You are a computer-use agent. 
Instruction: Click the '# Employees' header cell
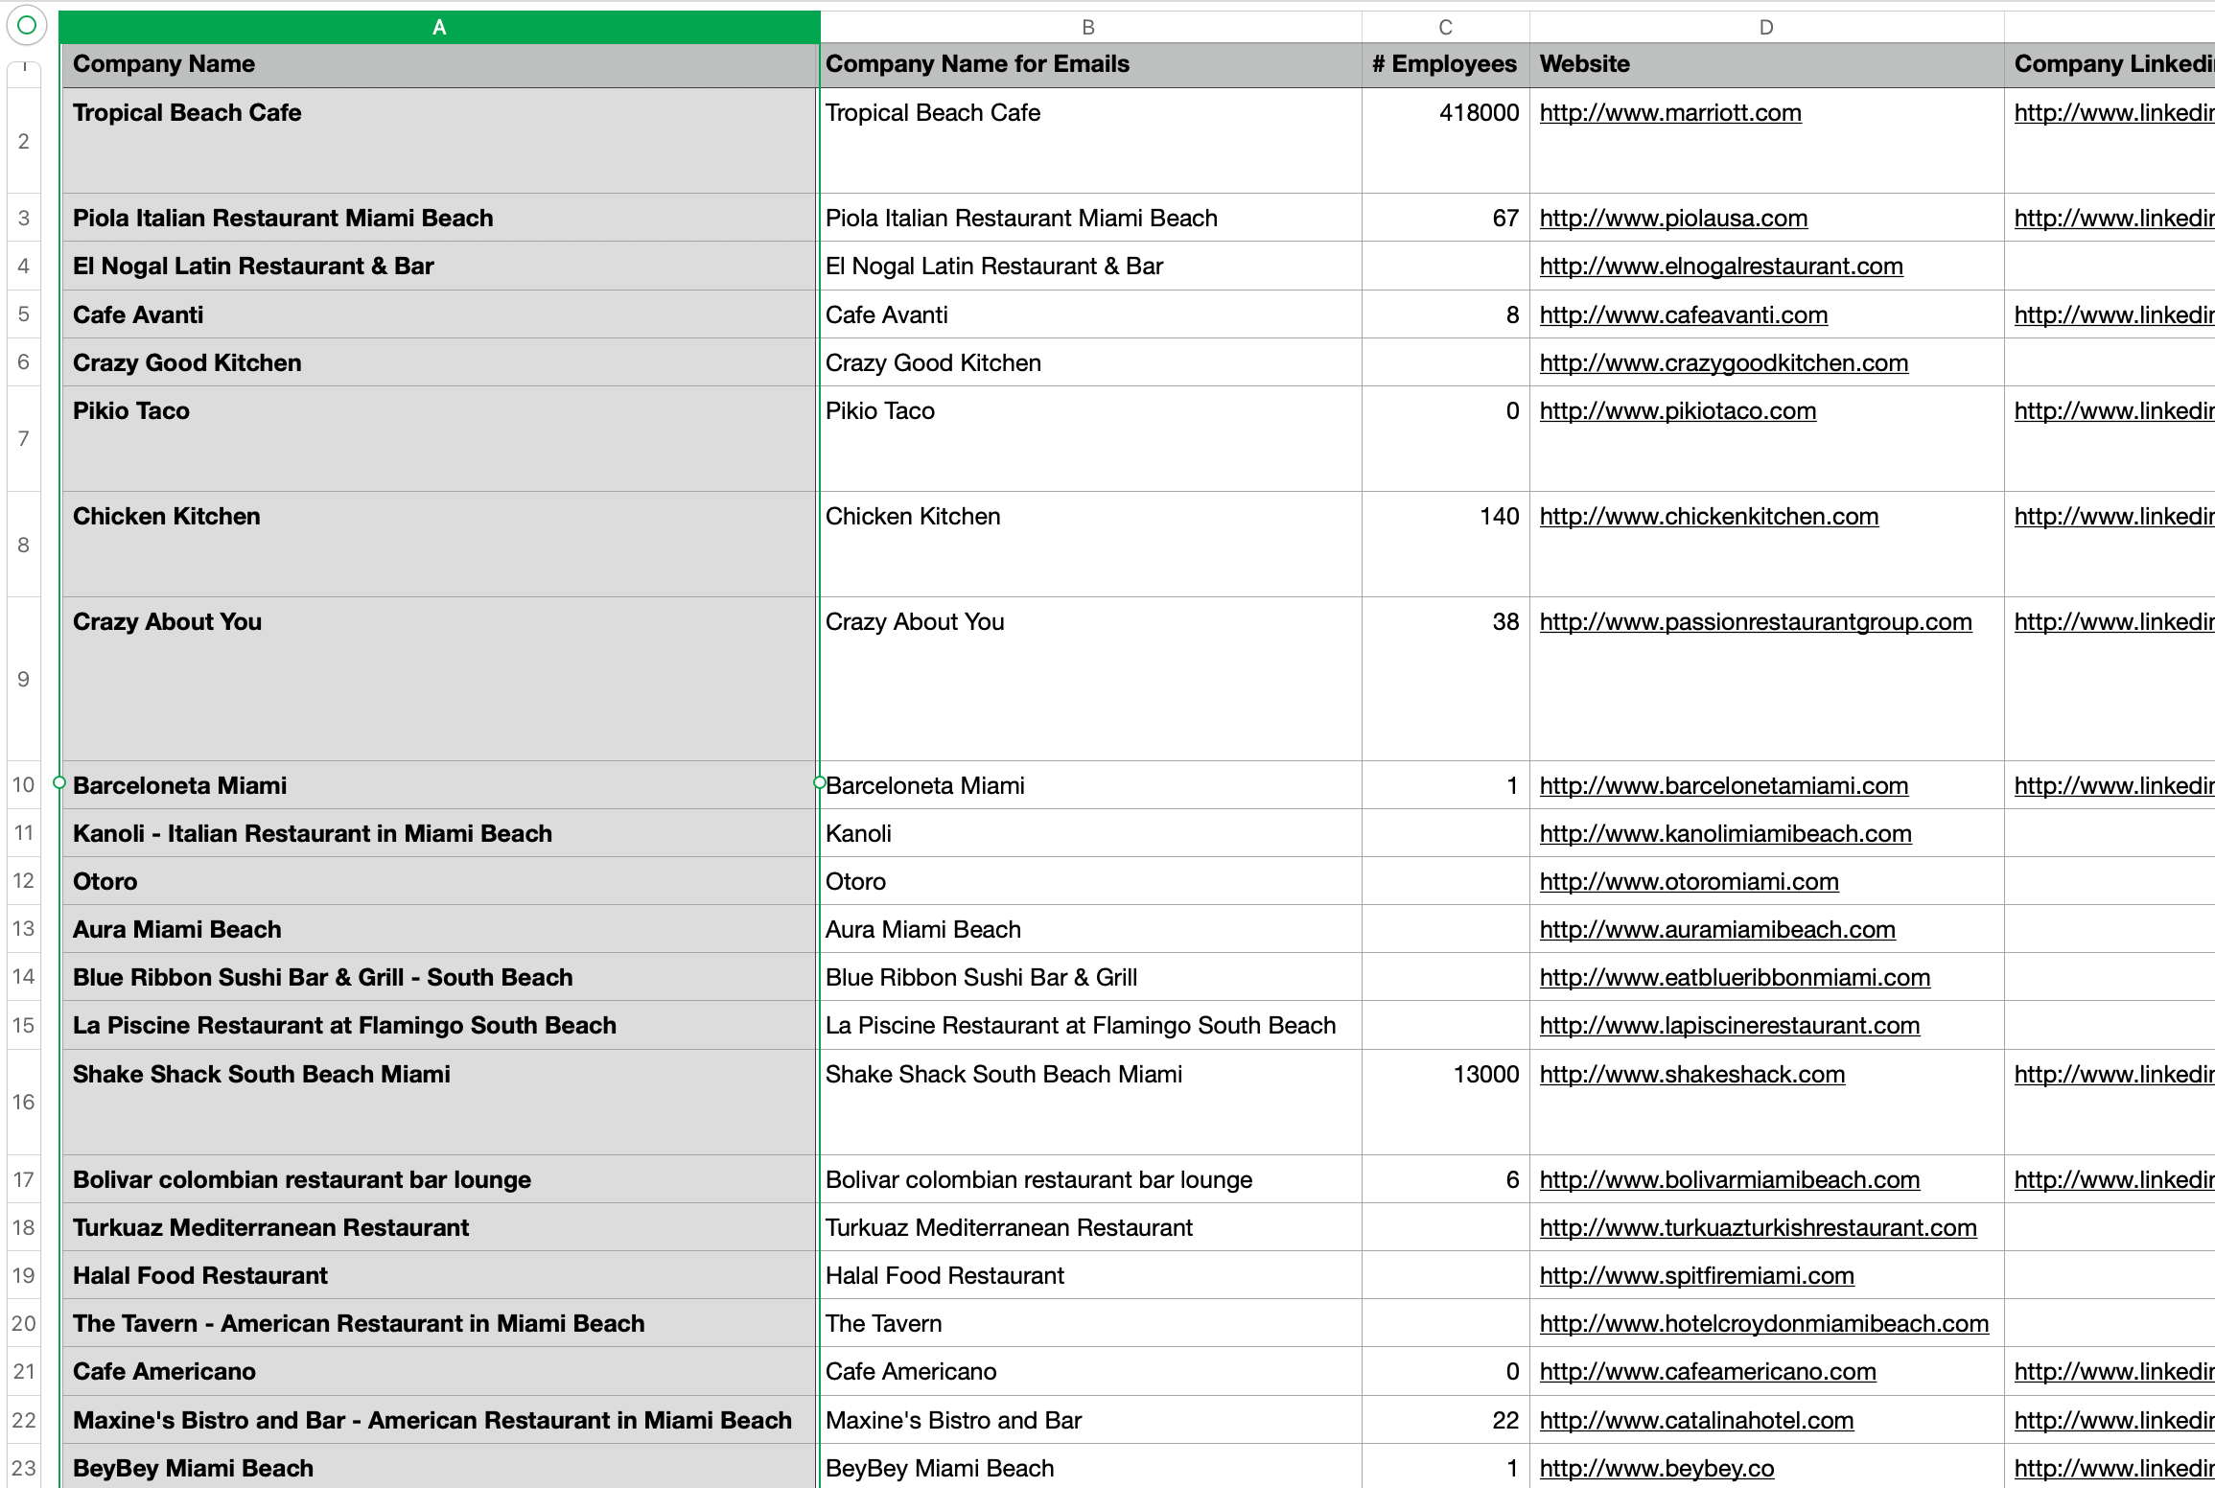tap(1444, 64)
